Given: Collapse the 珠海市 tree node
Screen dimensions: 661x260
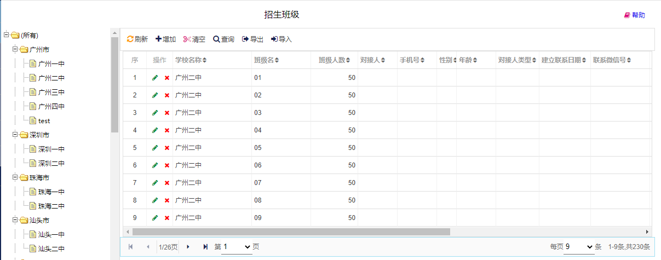Looking at the screenshot, I should [x=15, y=177].
